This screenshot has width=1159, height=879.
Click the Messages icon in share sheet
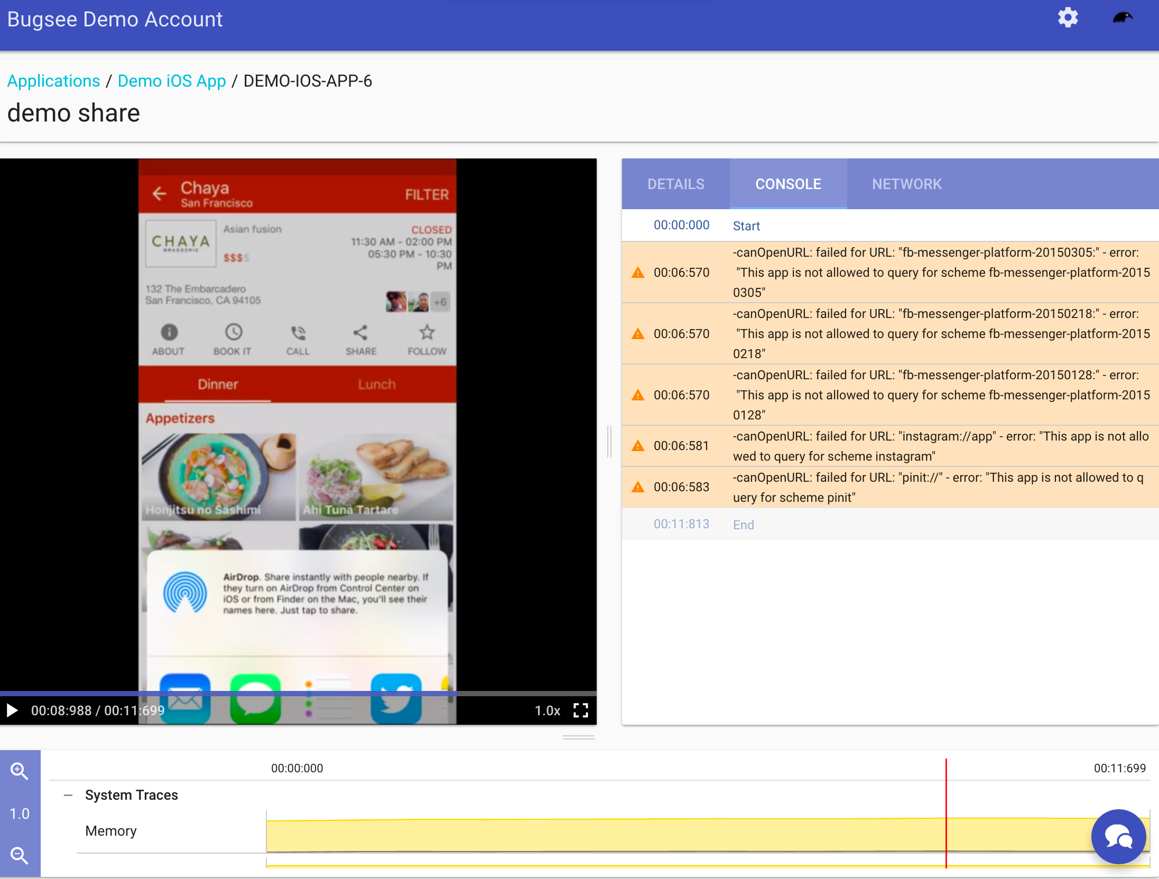point(256,698)
